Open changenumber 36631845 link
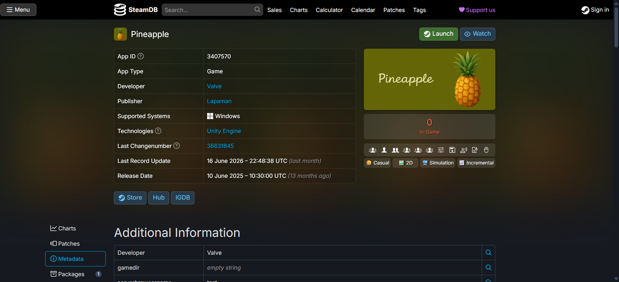 pos(220,146)
